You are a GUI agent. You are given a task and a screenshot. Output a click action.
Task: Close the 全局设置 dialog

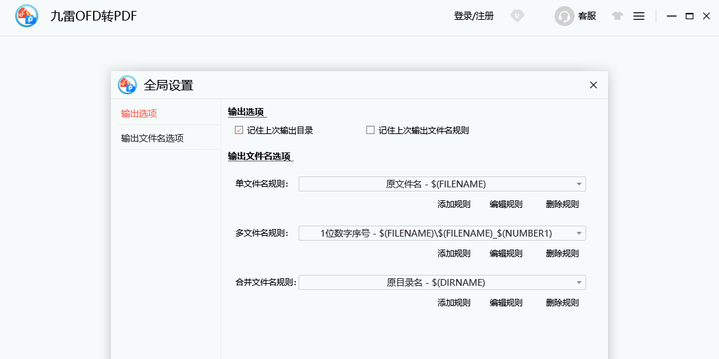[594, 85]
